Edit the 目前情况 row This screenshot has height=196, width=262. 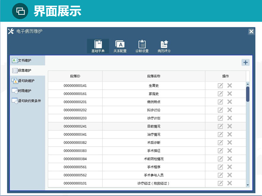point(220,126)
